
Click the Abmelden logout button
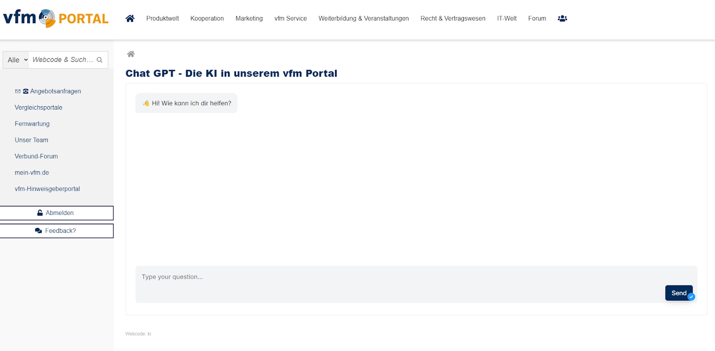point(56,213)
